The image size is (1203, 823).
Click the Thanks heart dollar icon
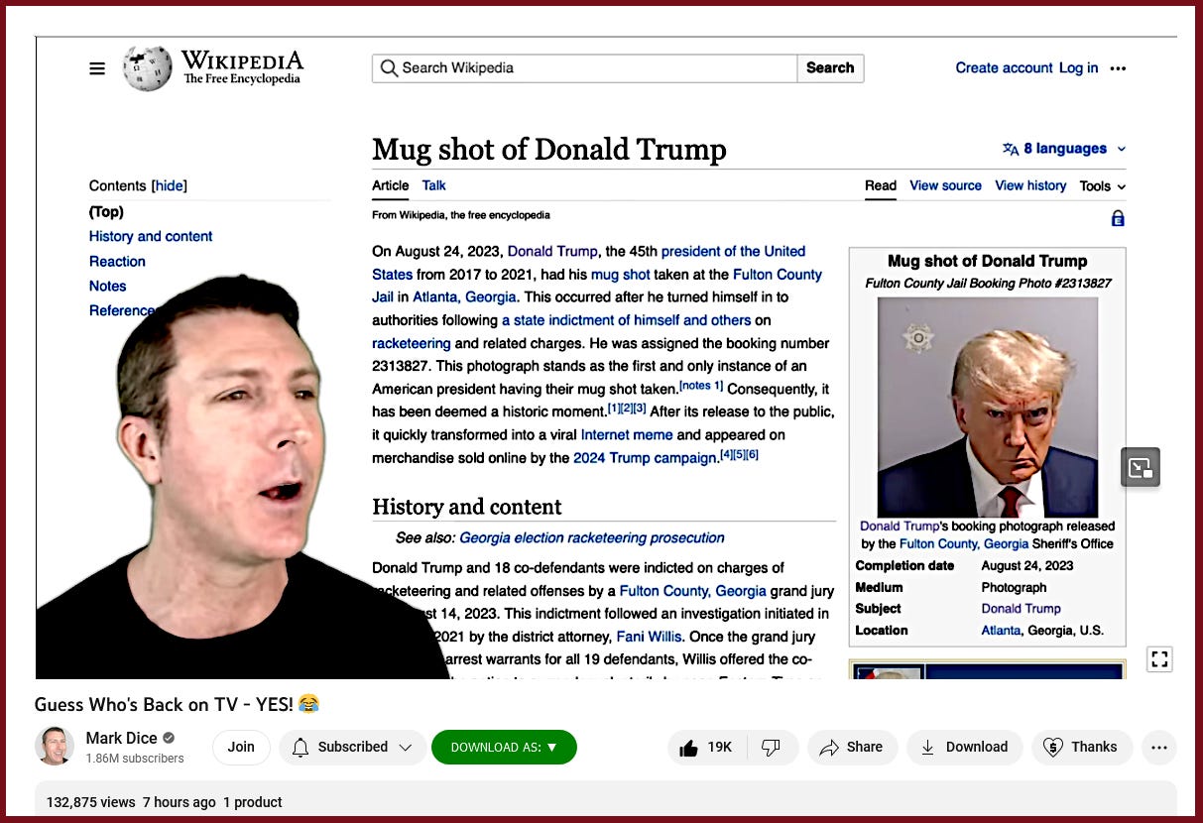[x=1053, y=748]
